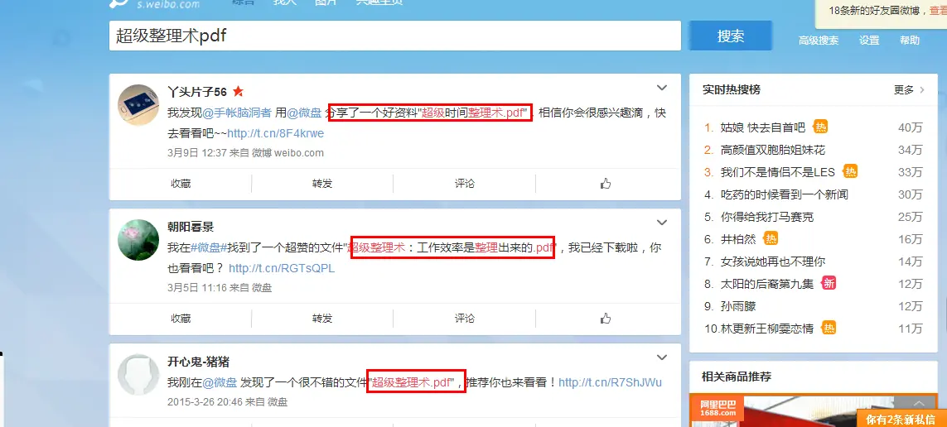Open 更多 in the hot search panel

(x=909, y=90)
